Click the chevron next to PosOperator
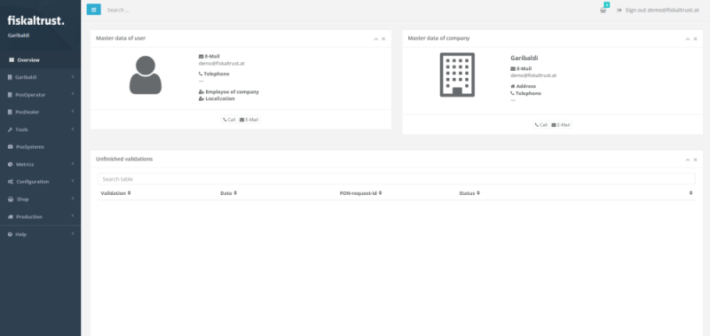The width and height of the screenshot is (710, 336). pyautogui.click(x=73, y=94)
